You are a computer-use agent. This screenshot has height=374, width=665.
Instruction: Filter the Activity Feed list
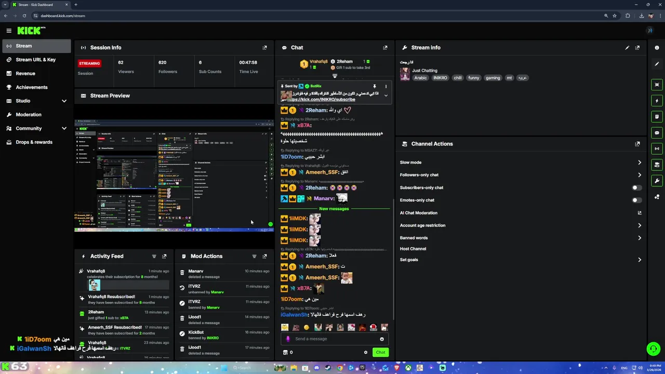(x=154, y=256)
